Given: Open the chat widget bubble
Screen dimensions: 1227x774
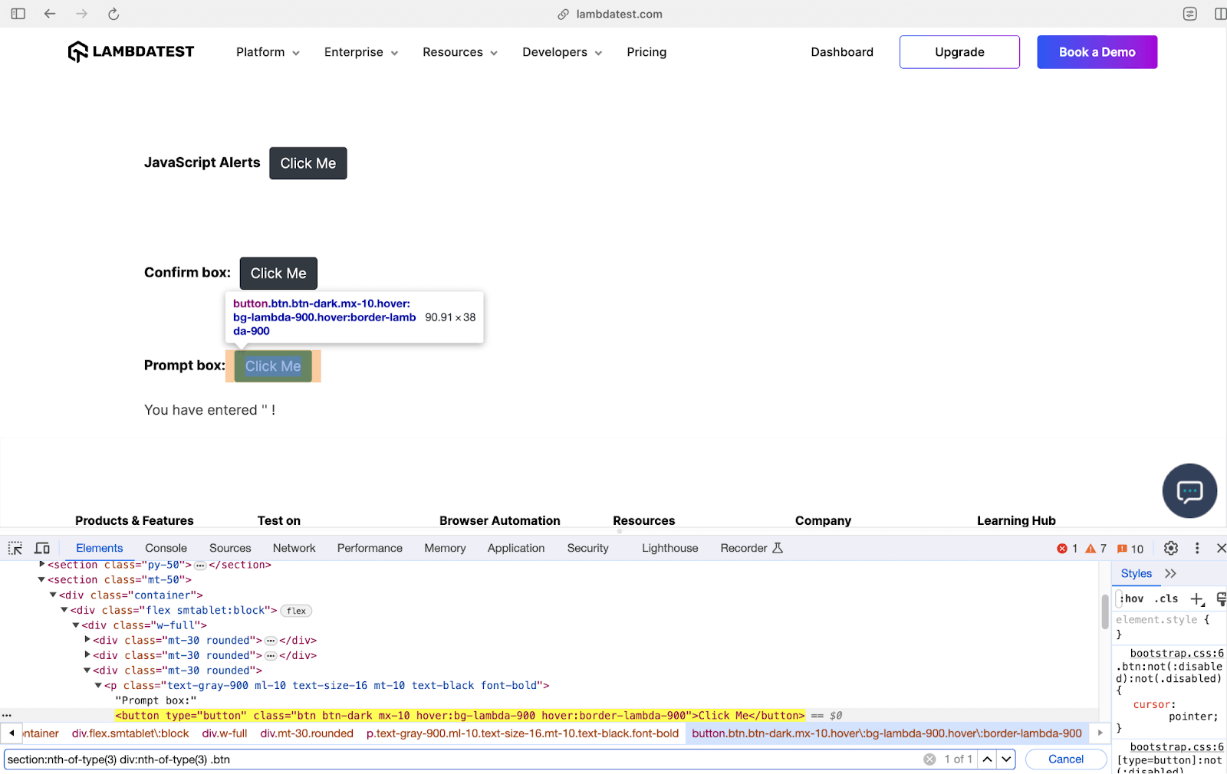Looking at the screenshot, I should (x=1189, y=490).
